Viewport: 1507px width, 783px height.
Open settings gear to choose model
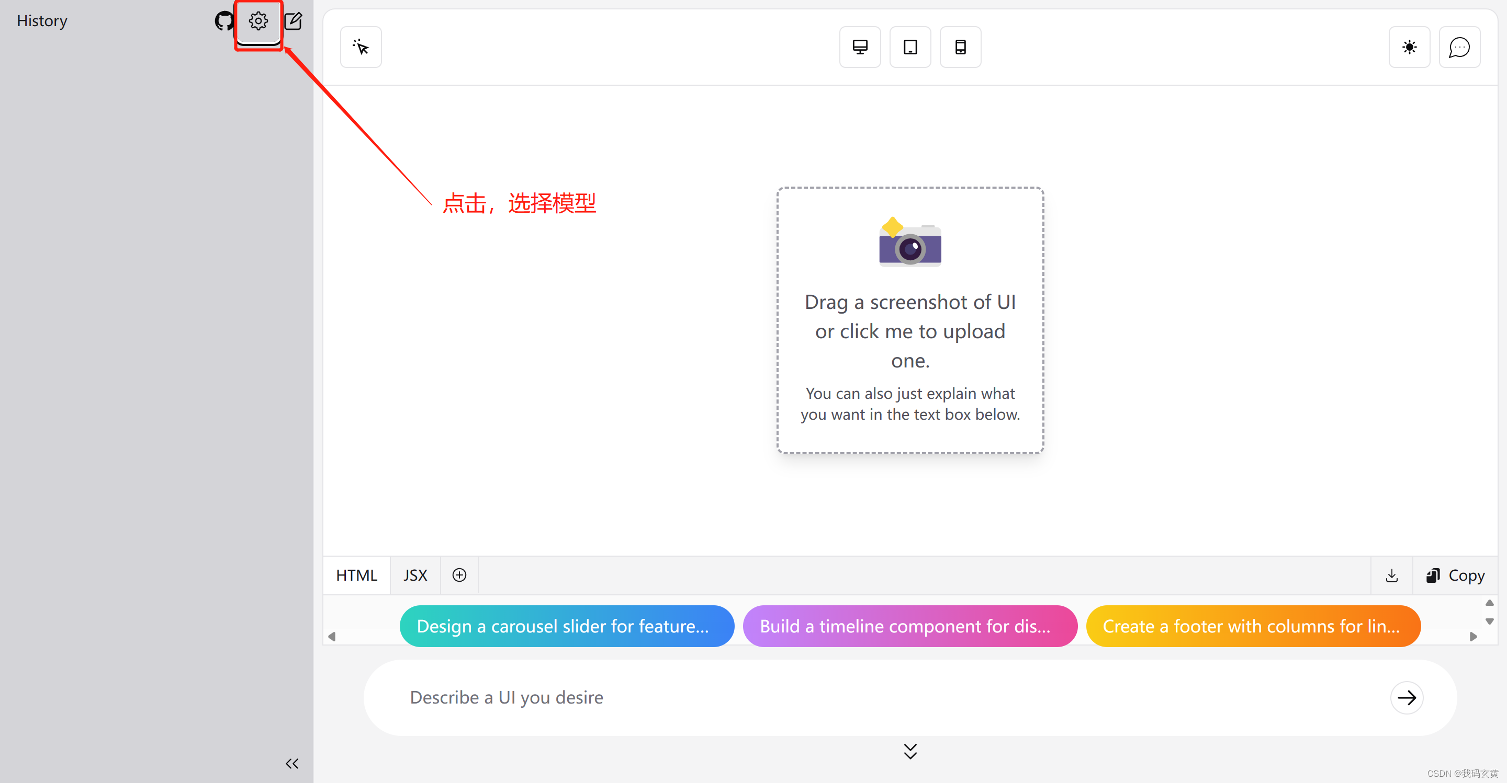(x=258, y=21)
